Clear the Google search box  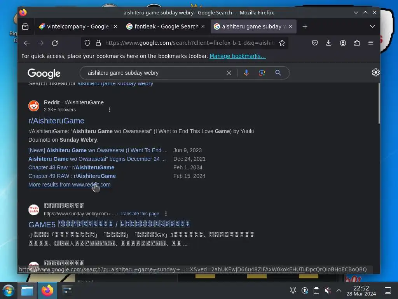229,73
